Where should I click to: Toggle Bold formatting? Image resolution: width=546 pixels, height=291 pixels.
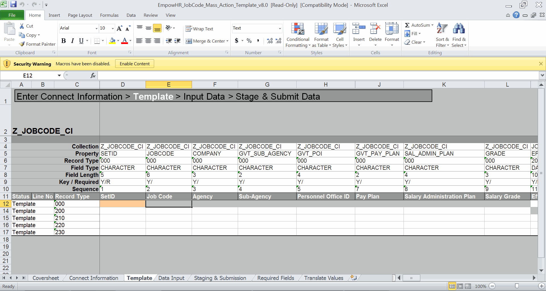64,41
